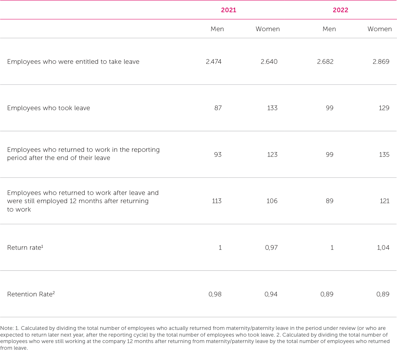The height and width of the screenshot is (355, 397).
Task: Click the 2022 column group header
Action: [x=340, y=10]
